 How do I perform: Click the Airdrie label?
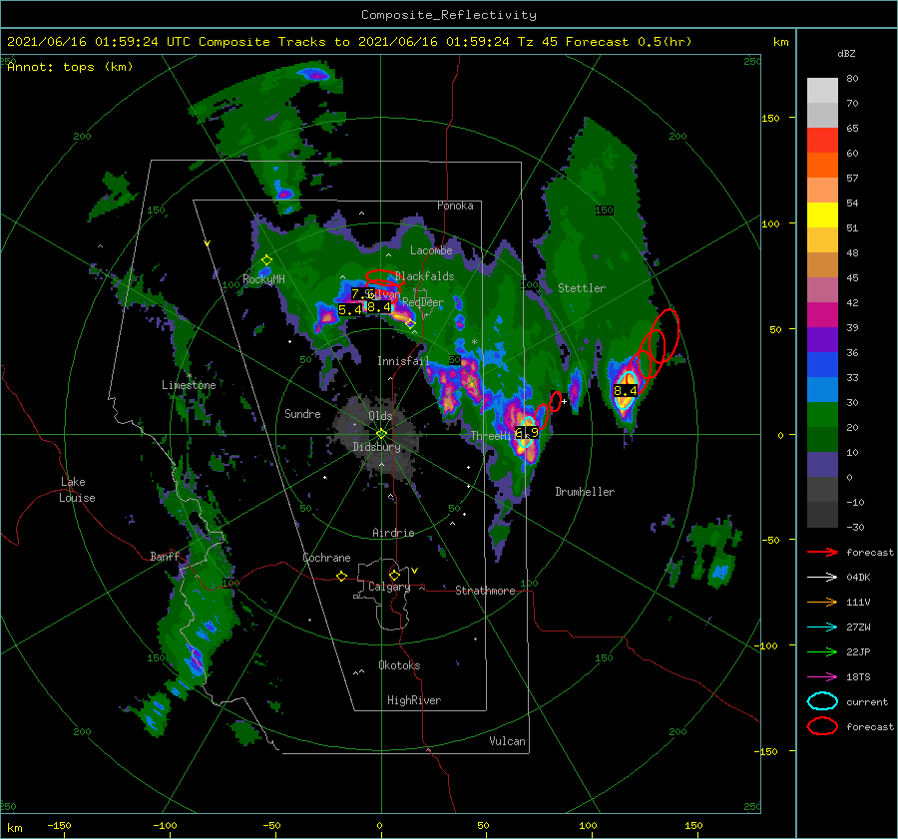pos(393,533)
